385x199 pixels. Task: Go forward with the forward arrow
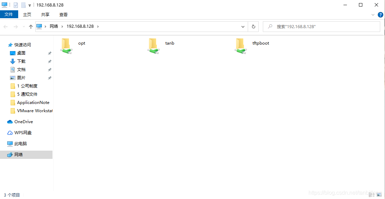[15, 27]
